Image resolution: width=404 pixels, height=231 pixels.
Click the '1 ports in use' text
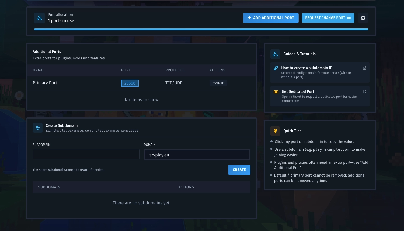tap(61, 21)
